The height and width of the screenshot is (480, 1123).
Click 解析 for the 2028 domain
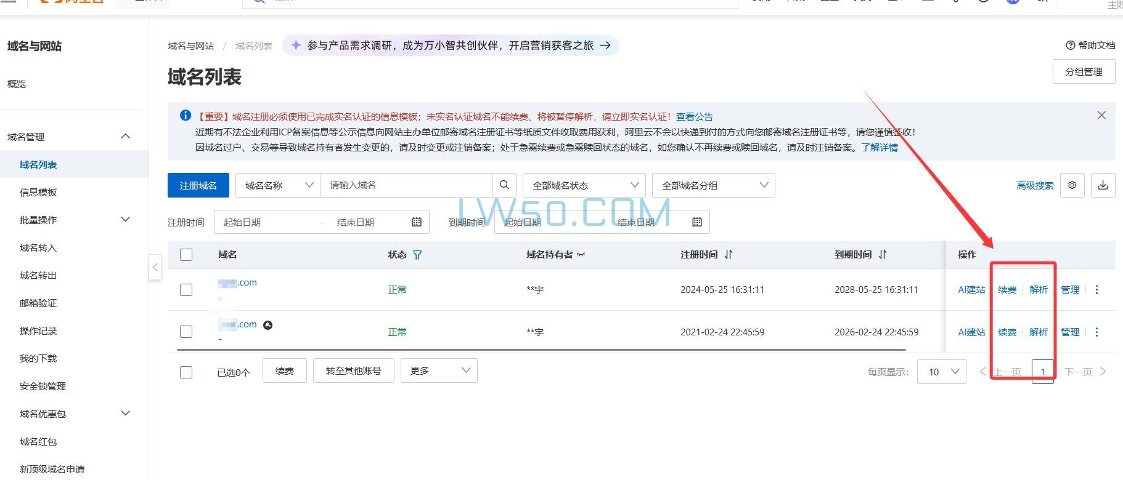pos(1039,290)
